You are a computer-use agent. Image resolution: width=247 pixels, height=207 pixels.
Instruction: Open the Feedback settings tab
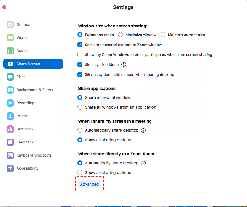coord(25,142)
